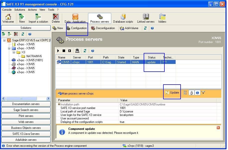Viewport: 228px width, 150px height.
Task: Refresh the process servers list
Action: click(85, 51)
